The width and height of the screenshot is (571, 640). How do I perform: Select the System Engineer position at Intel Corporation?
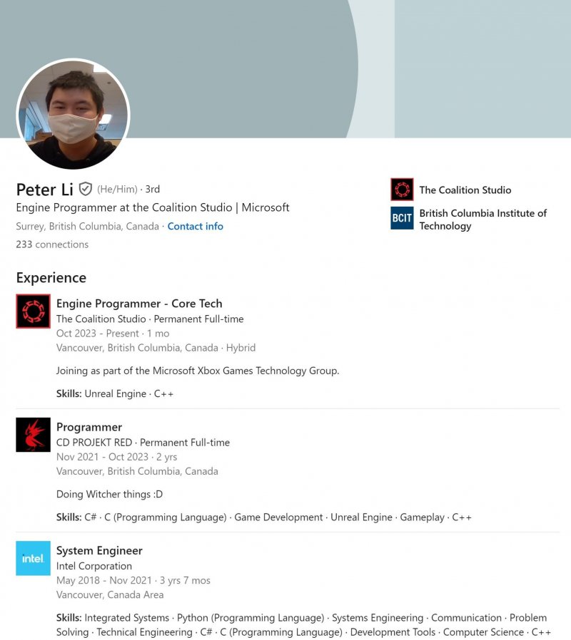[x=99, y=550]
